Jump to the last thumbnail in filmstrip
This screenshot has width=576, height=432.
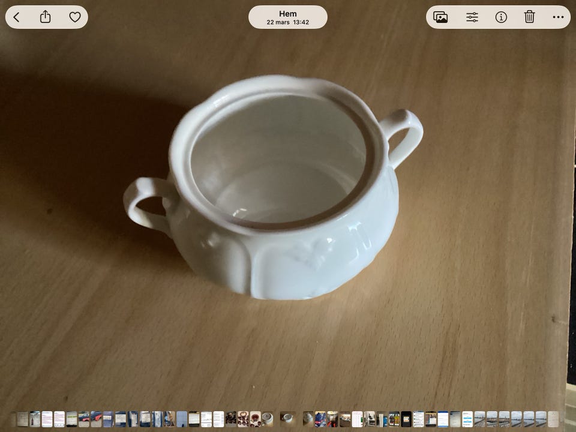553,419
